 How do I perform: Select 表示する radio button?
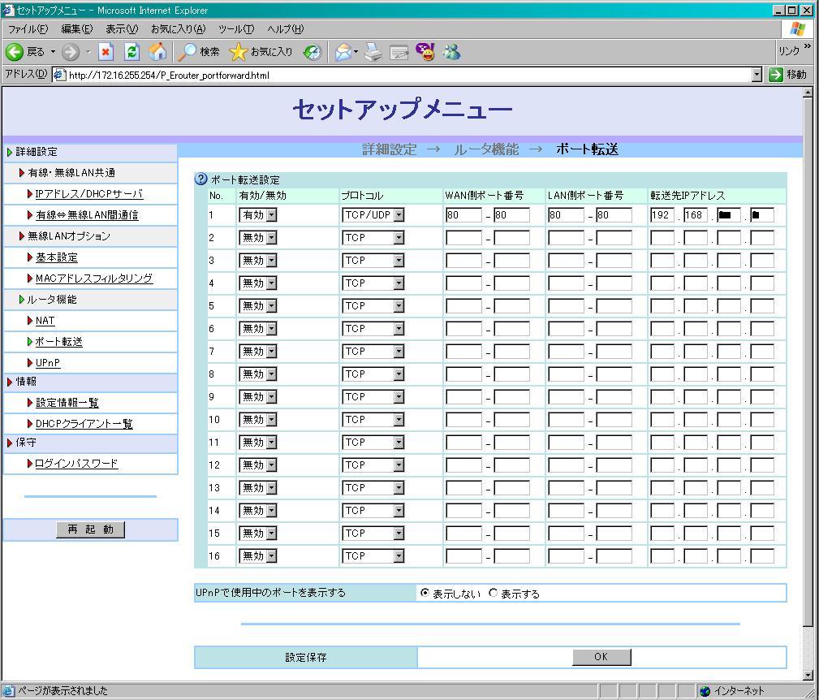point(493,593)
